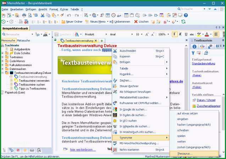
Task: Switch to Memosuche search mode
Action: coord(8,41)
